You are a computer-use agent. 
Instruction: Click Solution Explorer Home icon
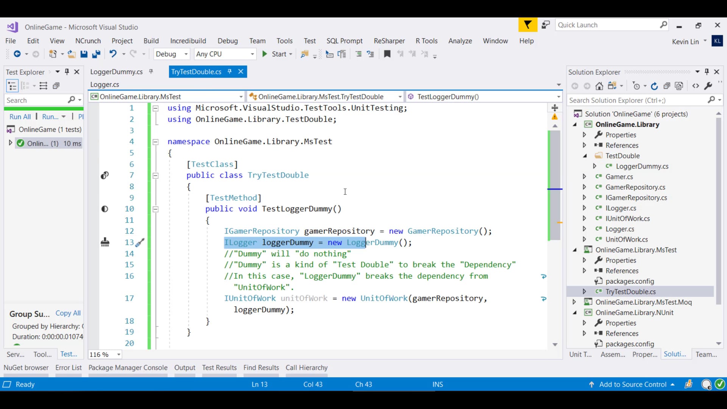pos(599,86)
